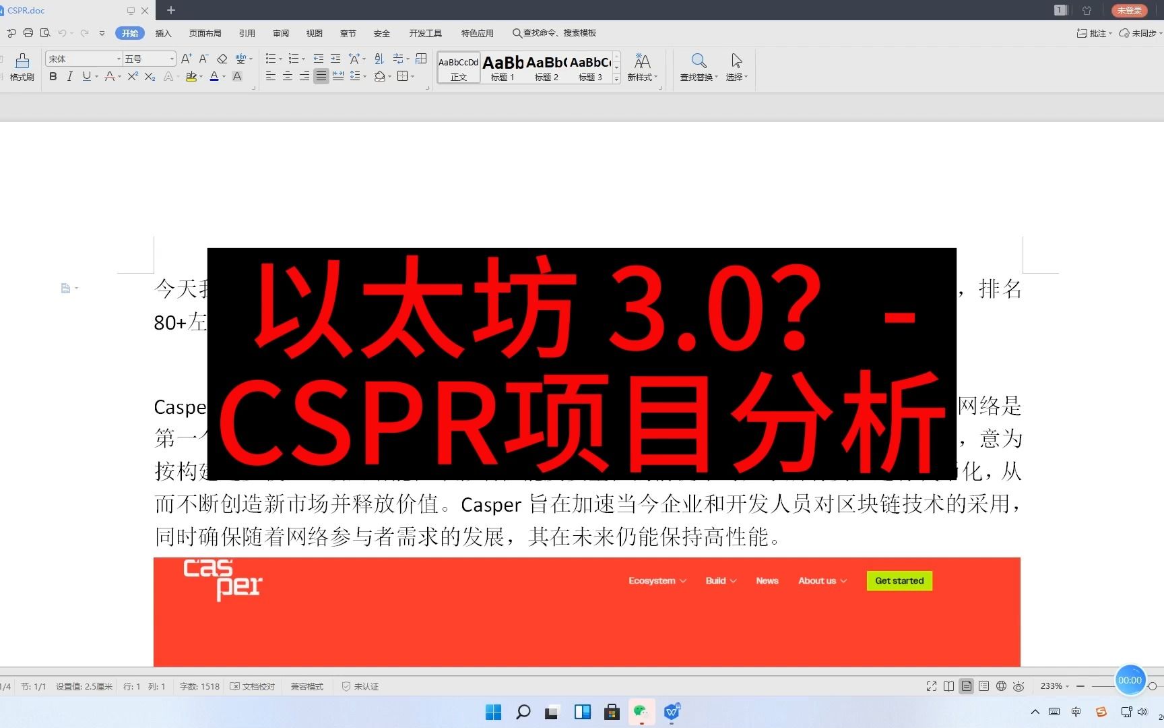This screenshot has width=1164, height=728.
Task: Open the Page Layout (页面布局) tab
Action: 205,33
